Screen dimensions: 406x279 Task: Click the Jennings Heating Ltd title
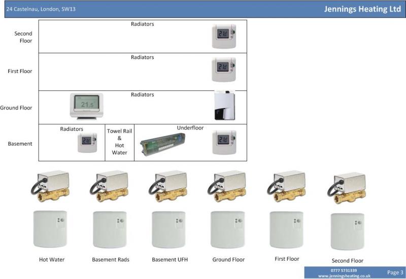363,9
